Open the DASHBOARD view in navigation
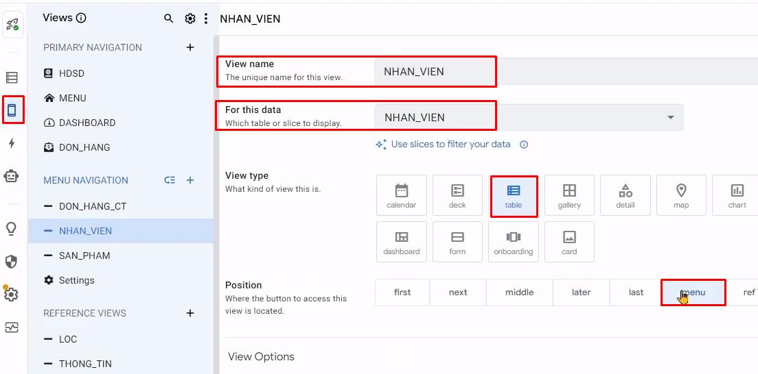Viewport: 758px width, 374px height. [87, 123]
